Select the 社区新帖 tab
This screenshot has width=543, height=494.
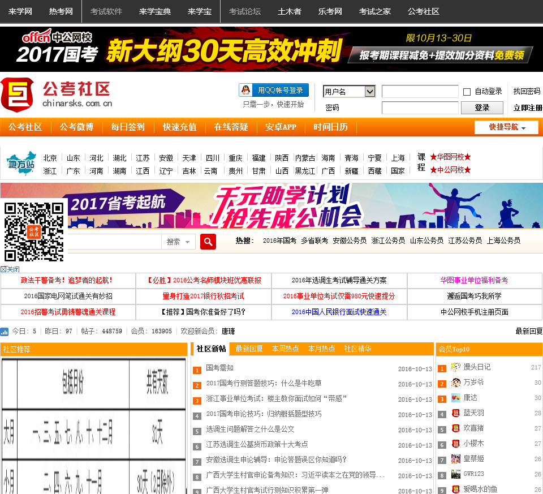point(211,349)
